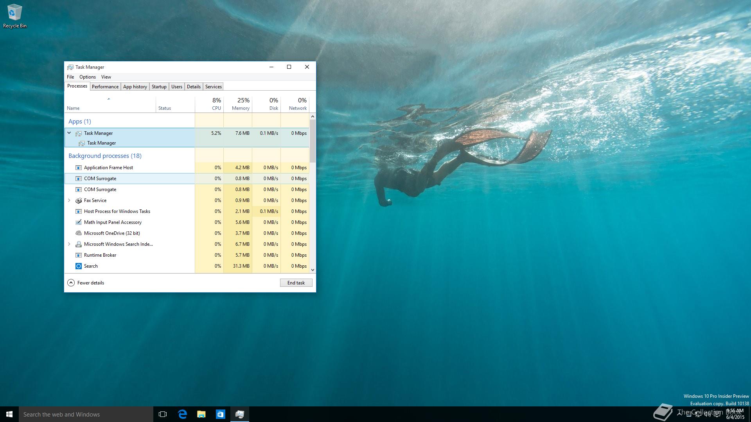Switch to the Users tab
The width and height of the screenshot is (751, 422).
pyautogui.click(x=177, y=87)
